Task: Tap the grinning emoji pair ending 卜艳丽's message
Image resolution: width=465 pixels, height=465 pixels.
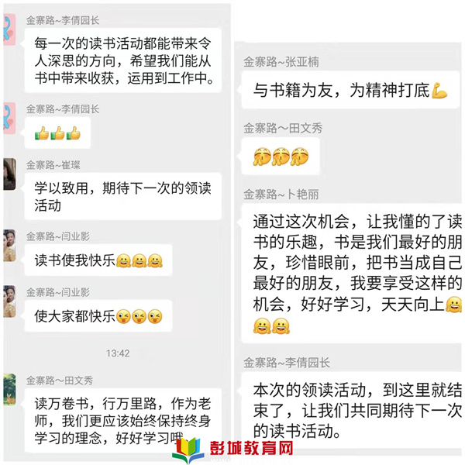Action: (271, 326)
